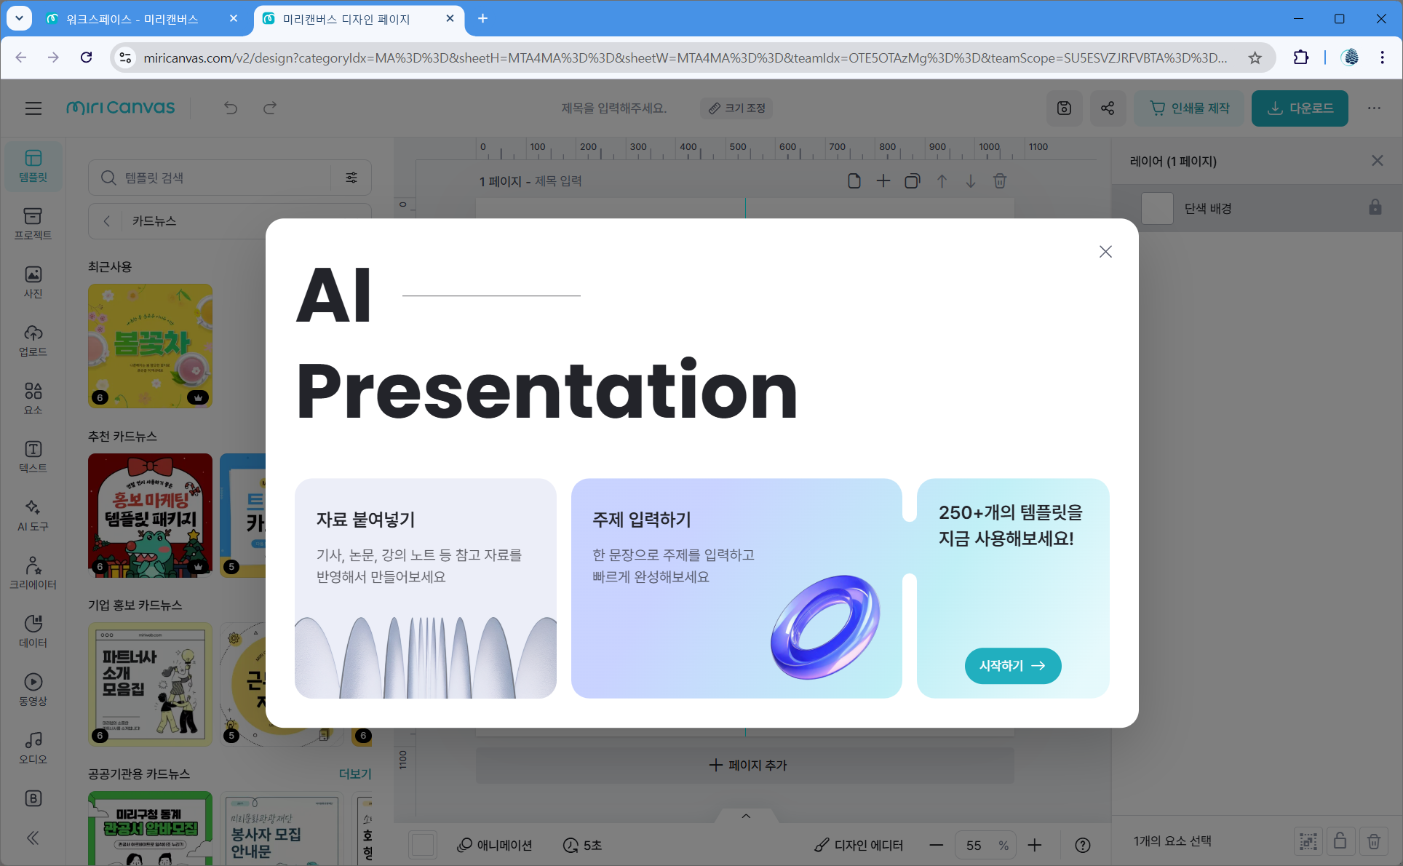Image resolution: width=1403 pixels, height=866 pixels.
Task: Delete the page using trash icon
Action: click(1000, 180)
